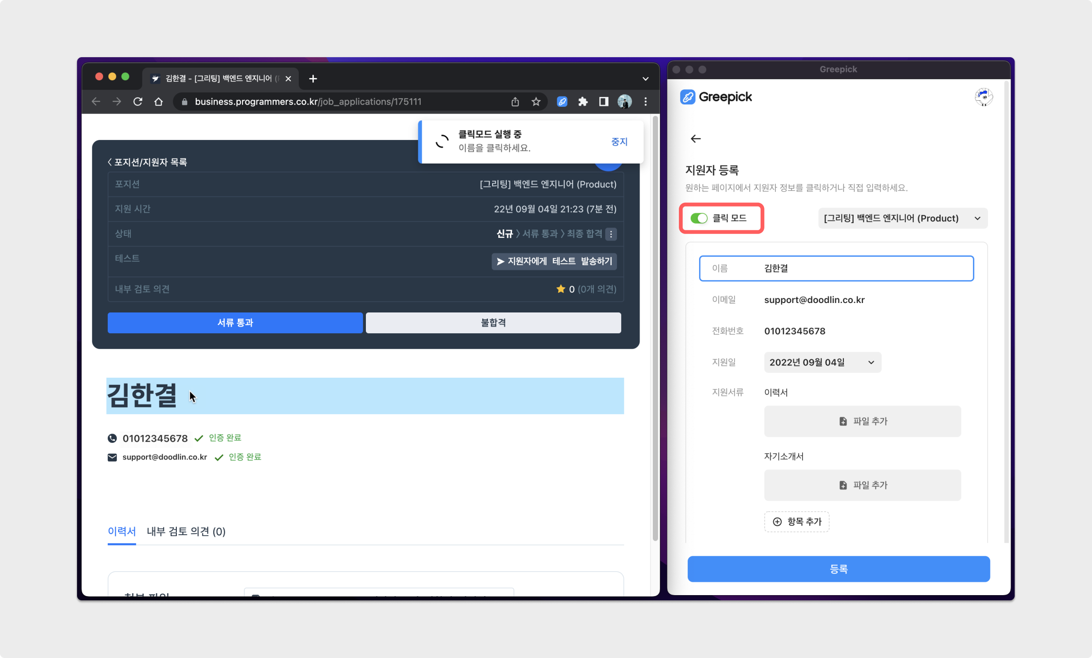The width and height of the screenshot is (1092, 658).
Task: Open the position dropdown in Greepick
Action: click(x=902, y=218)
